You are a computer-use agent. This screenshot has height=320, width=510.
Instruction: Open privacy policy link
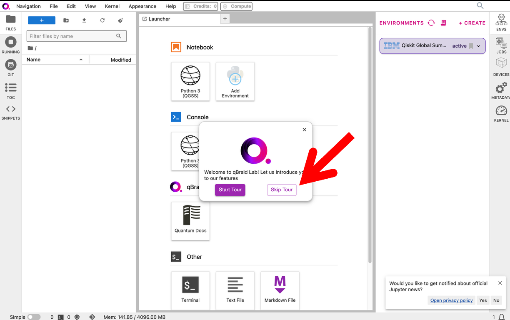point(451,300)
